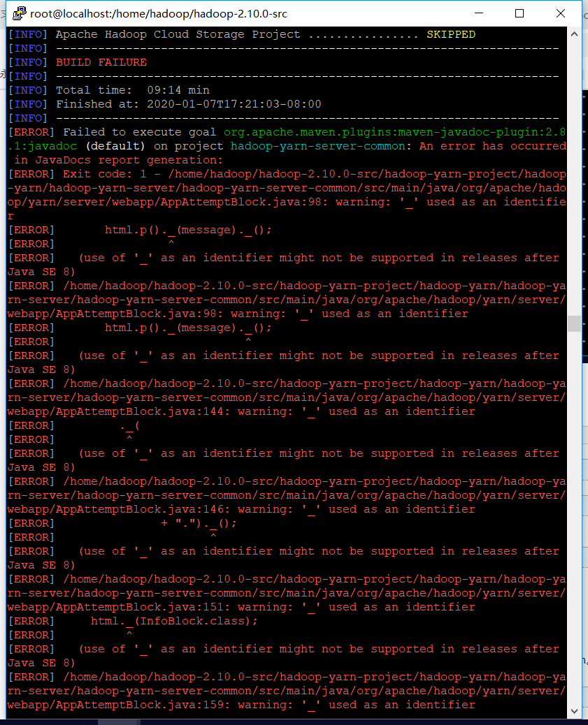The width and height of the screenshot is (588, 725).
Task: Click 'html._(InfoBlock.class);' code line
Action: 174,621
